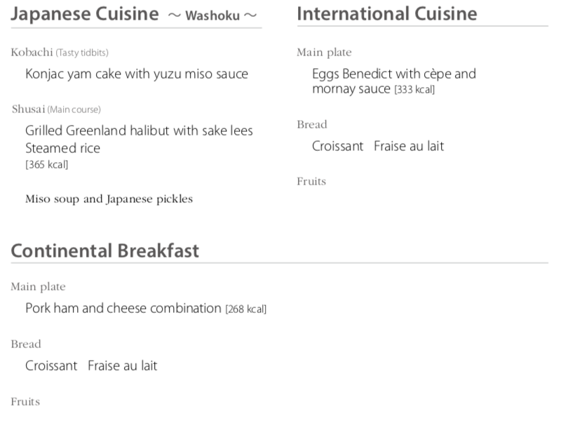
Task: Click the Kobachi section label
Action: point(32,53)
